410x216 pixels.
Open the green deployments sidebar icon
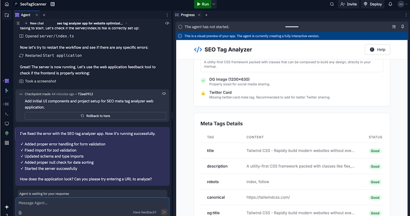tap(6, 133)
